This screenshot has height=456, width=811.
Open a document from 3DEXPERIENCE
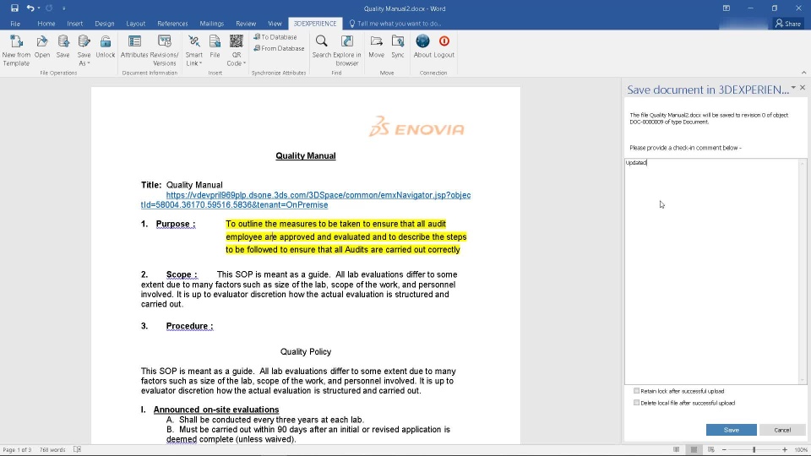click(x=42, y=46)
